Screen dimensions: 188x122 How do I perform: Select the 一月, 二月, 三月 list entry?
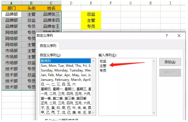[66, 94]
